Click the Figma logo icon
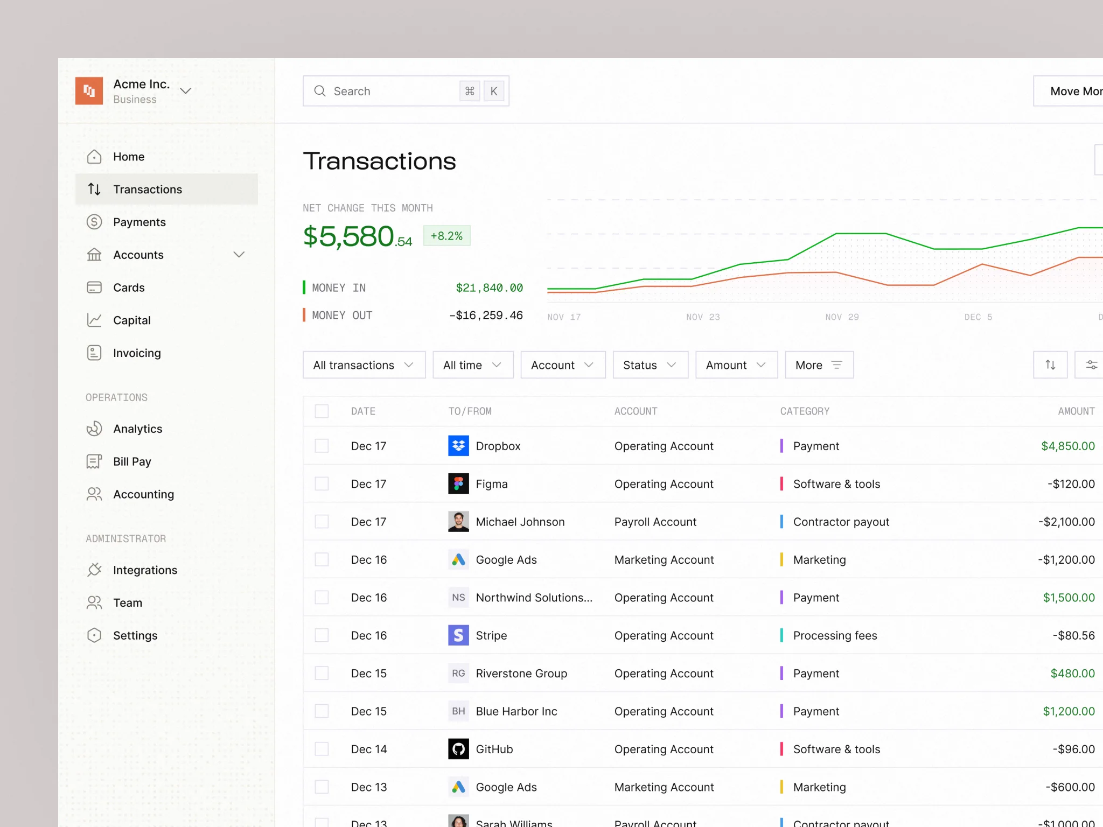 (458, 483)
